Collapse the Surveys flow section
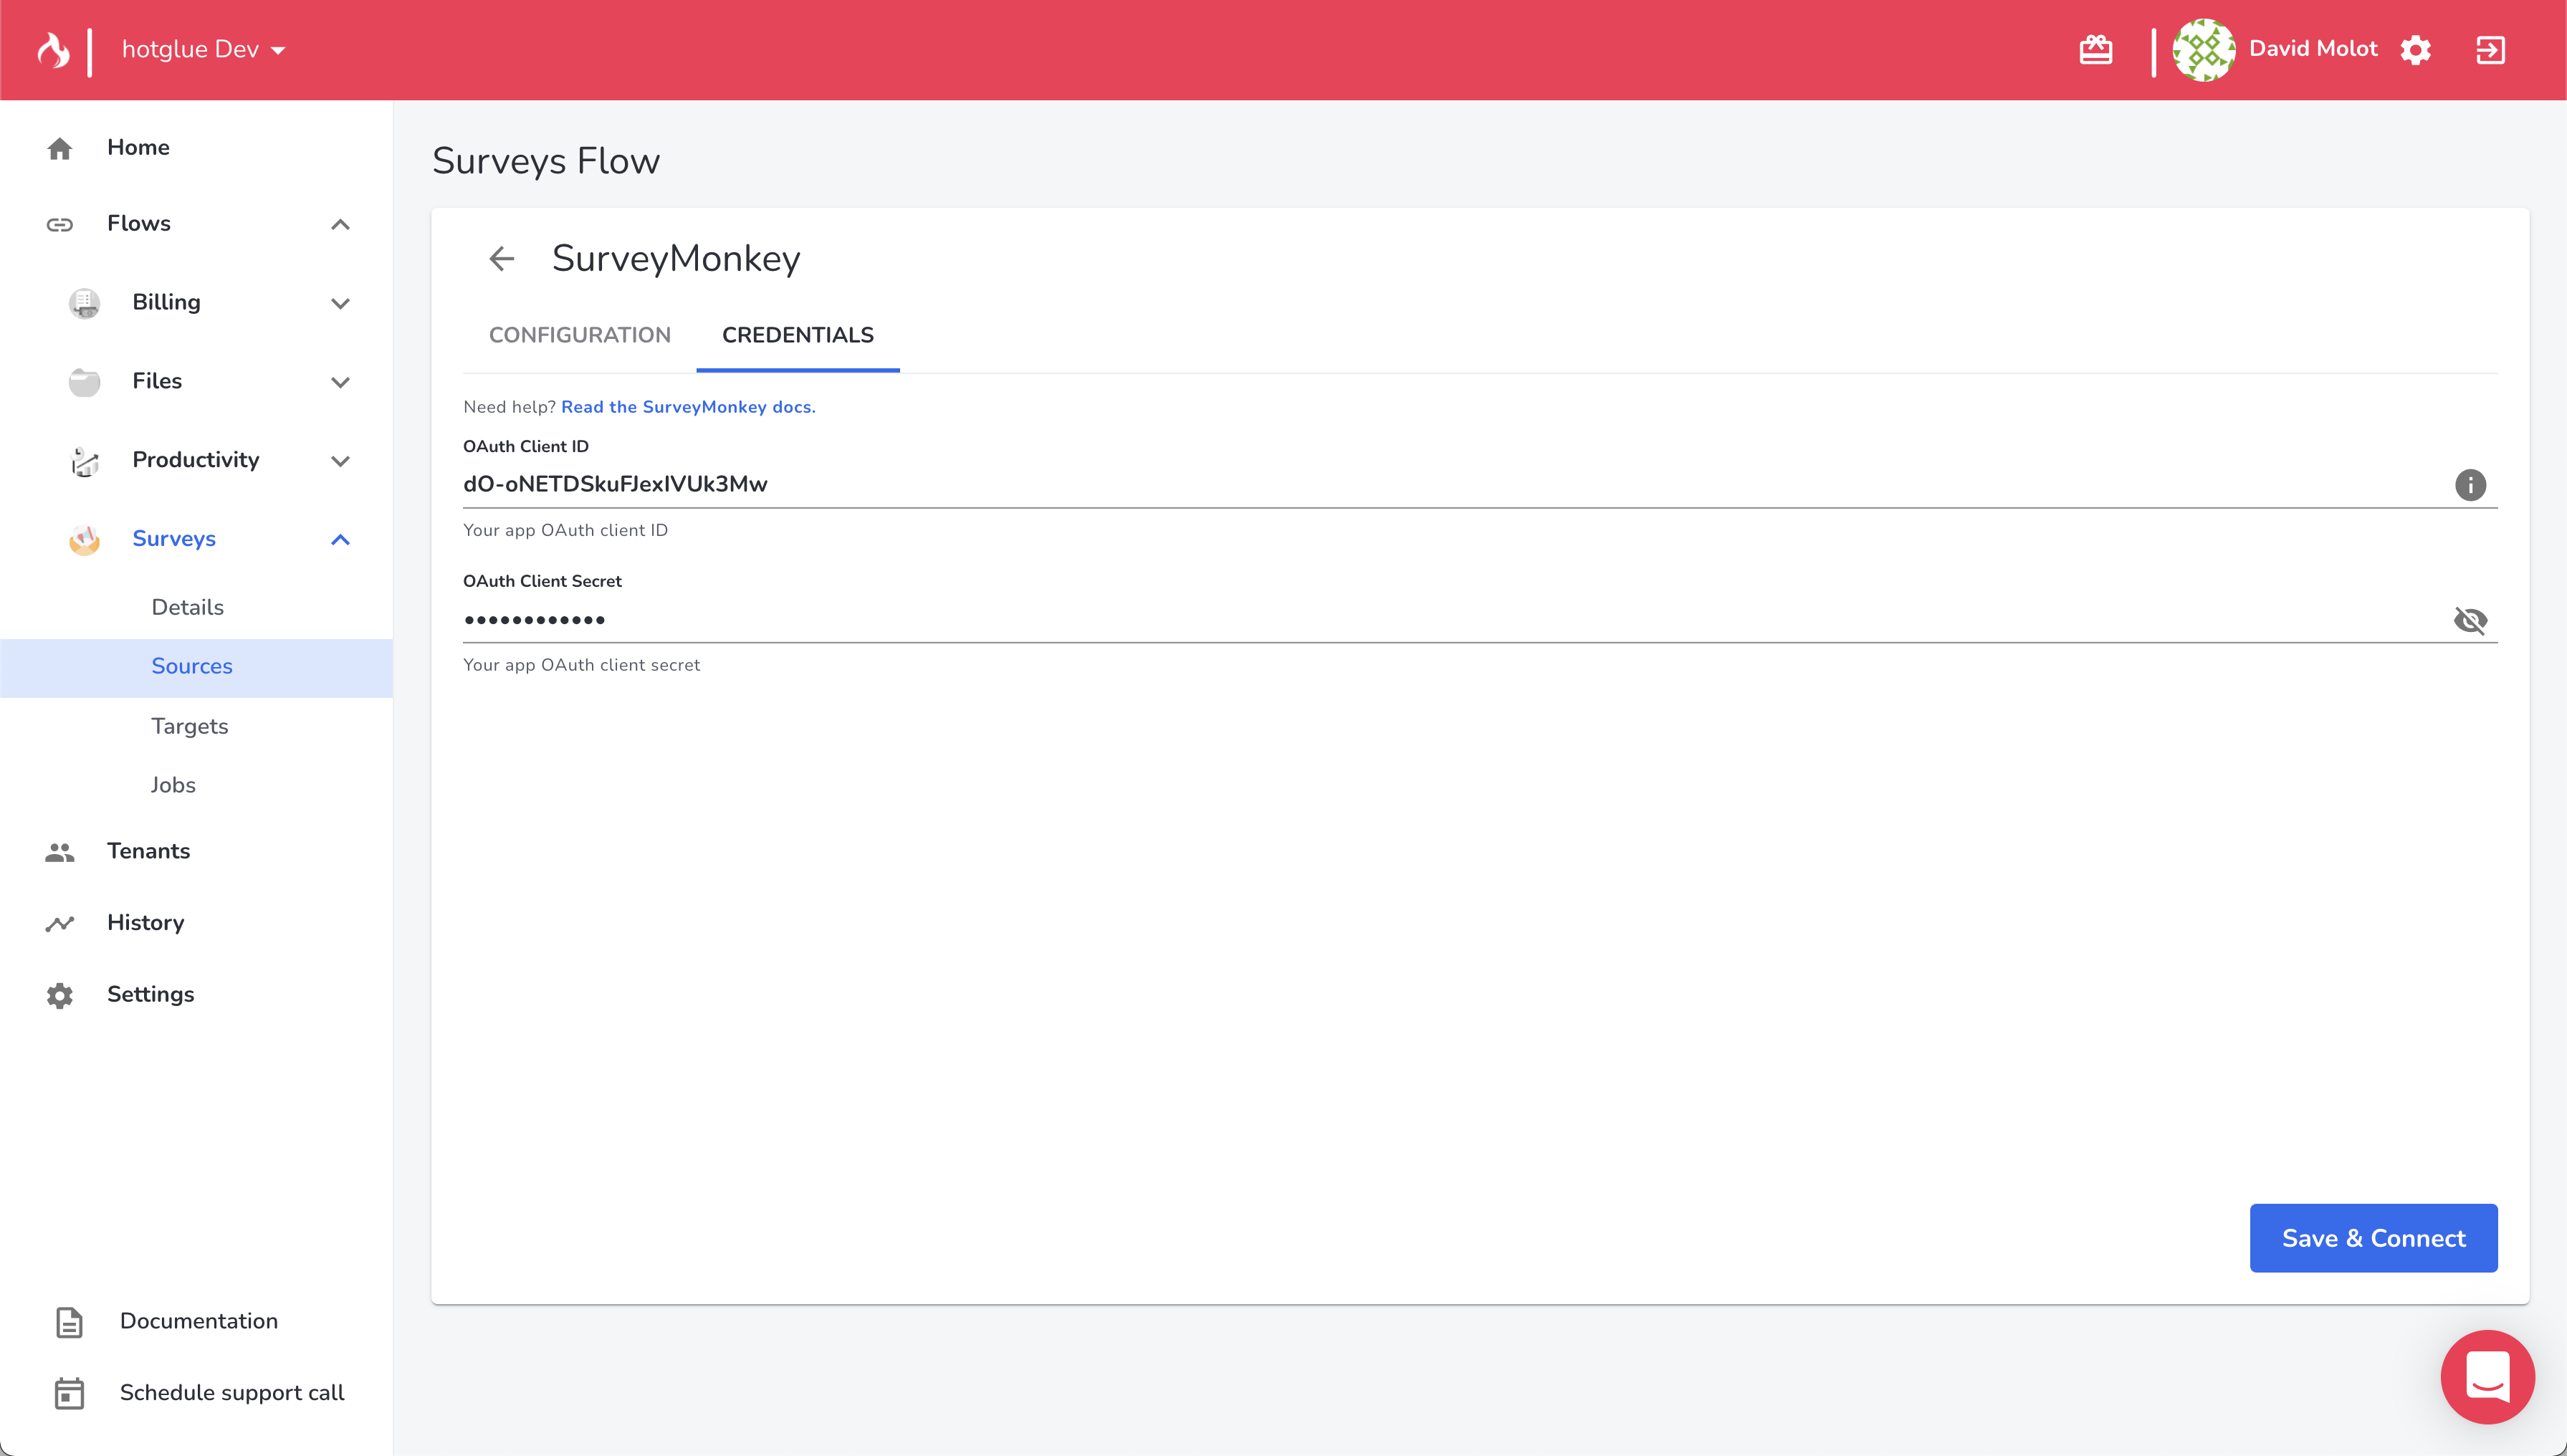 [x=340, y=540]
